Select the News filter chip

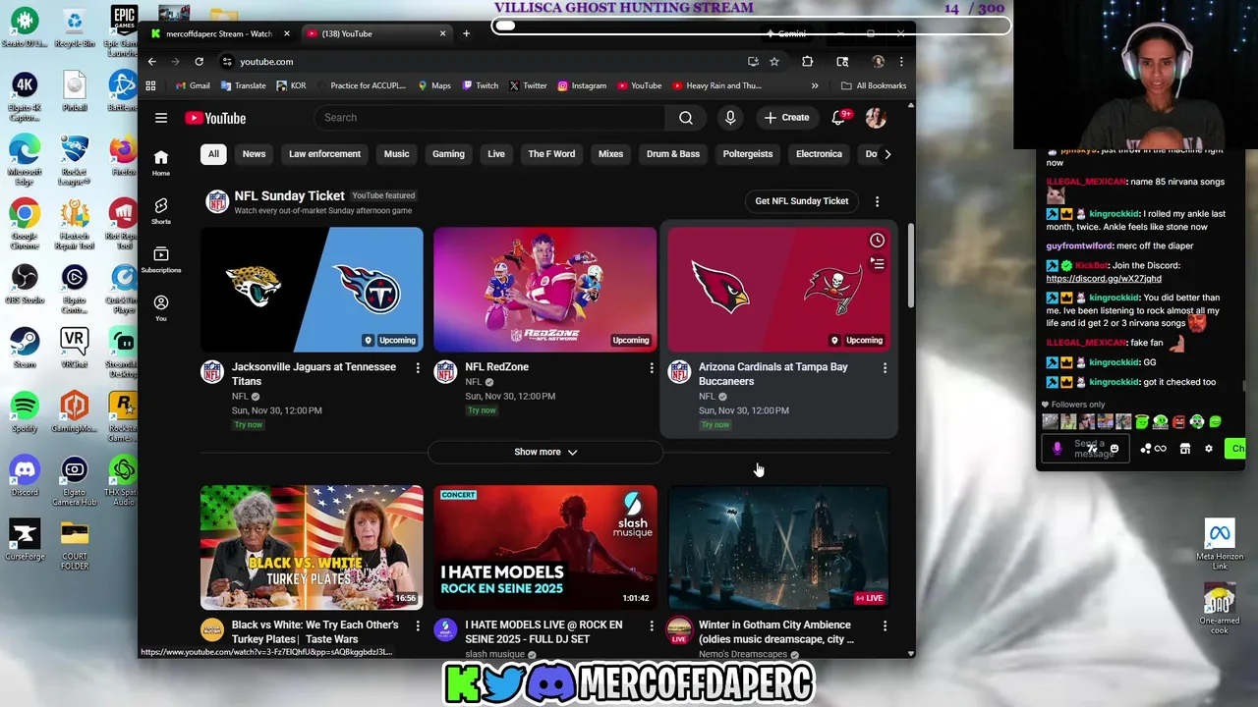[x=254, y=154]
